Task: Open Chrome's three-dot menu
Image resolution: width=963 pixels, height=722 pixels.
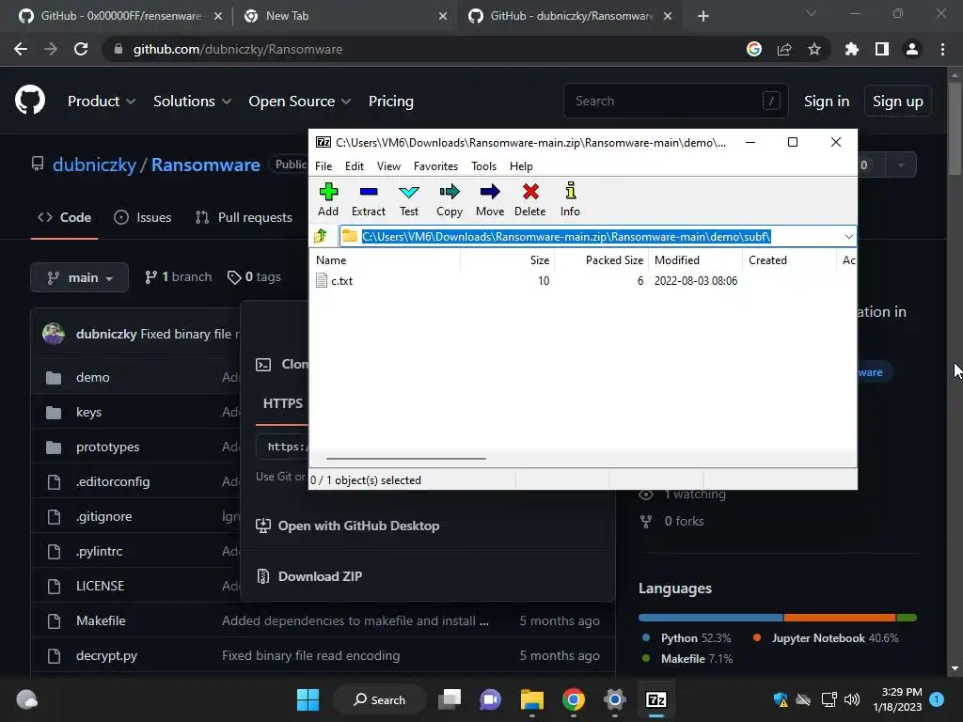Action: (942, 49)
